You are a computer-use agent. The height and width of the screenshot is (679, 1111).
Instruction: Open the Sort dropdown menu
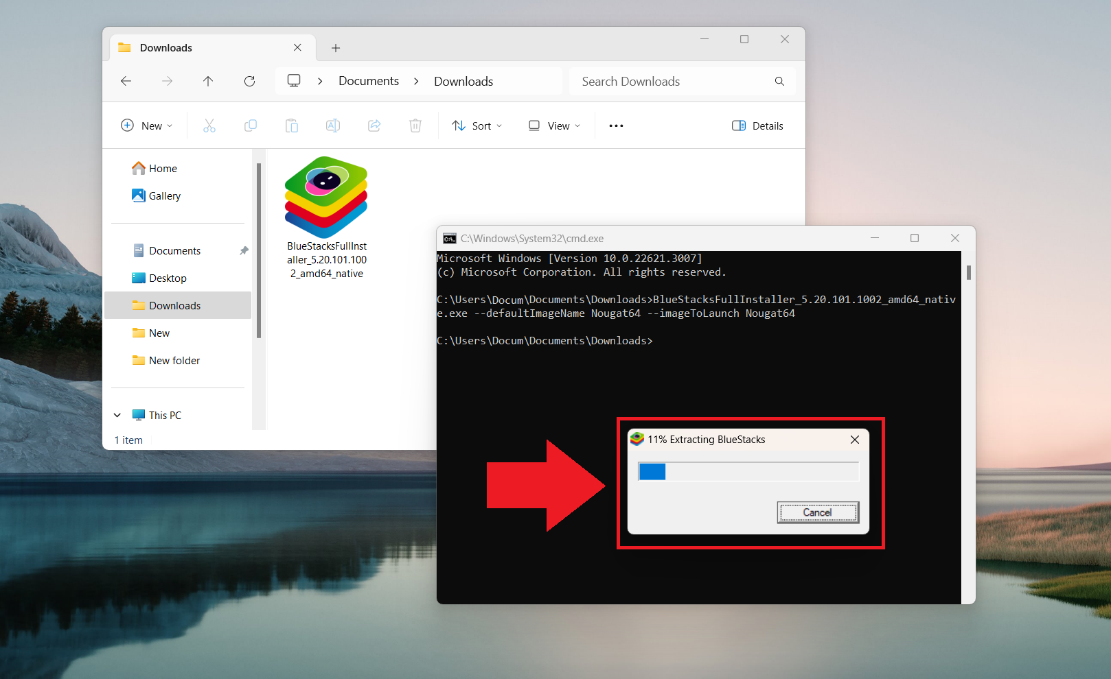(477, 126)
